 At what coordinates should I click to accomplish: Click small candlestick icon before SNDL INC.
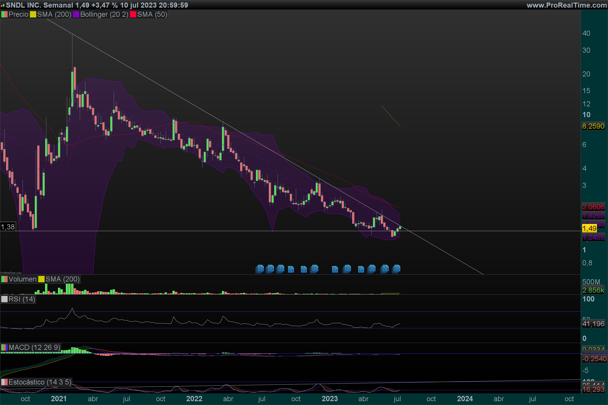click(x=3, y=5)
